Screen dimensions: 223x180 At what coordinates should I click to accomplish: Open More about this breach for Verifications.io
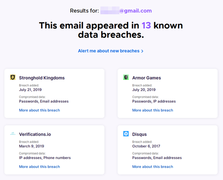coord(39,167)
